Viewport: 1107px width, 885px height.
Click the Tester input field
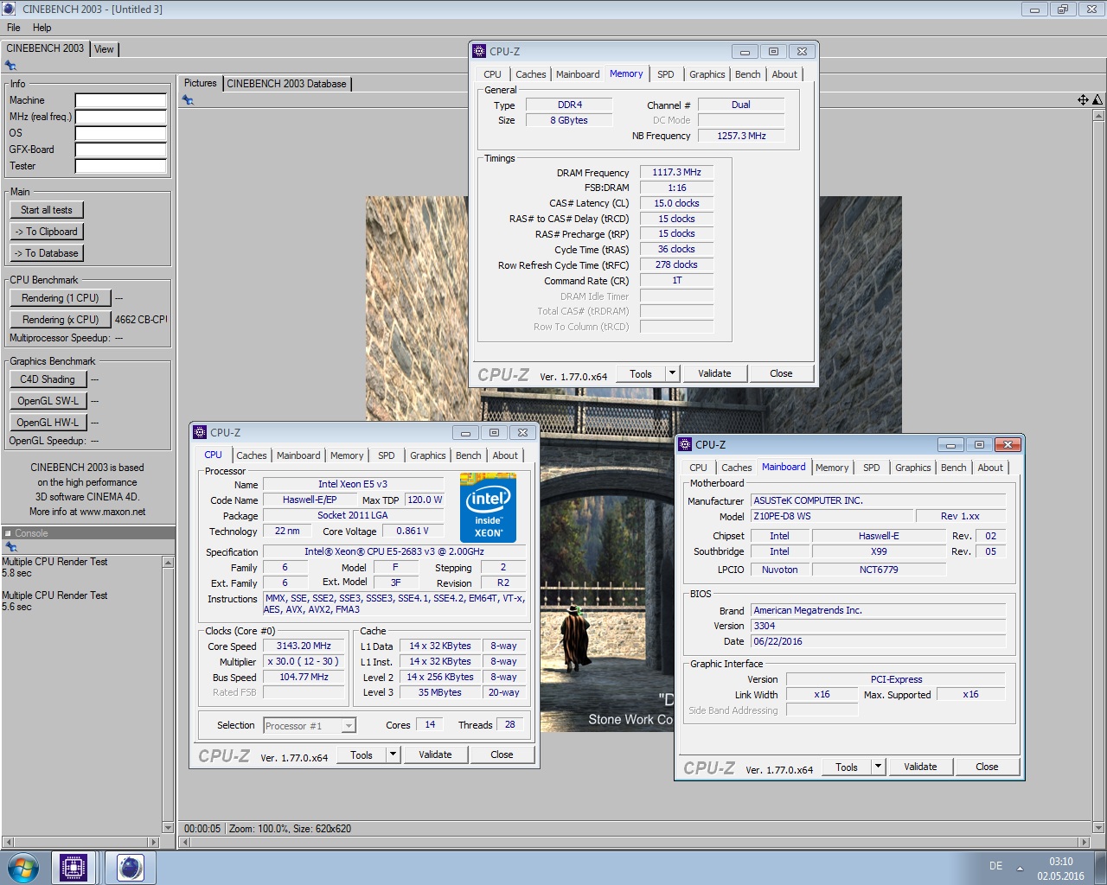(121, 166)
